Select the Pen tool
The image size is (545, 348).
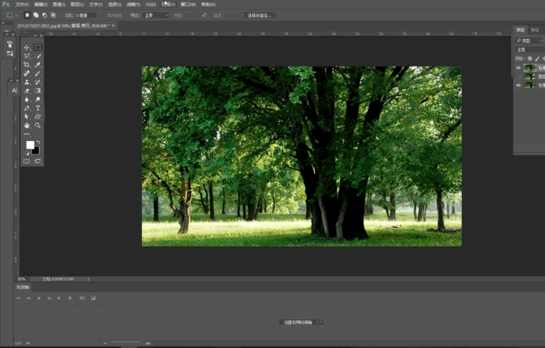[26, 108]
